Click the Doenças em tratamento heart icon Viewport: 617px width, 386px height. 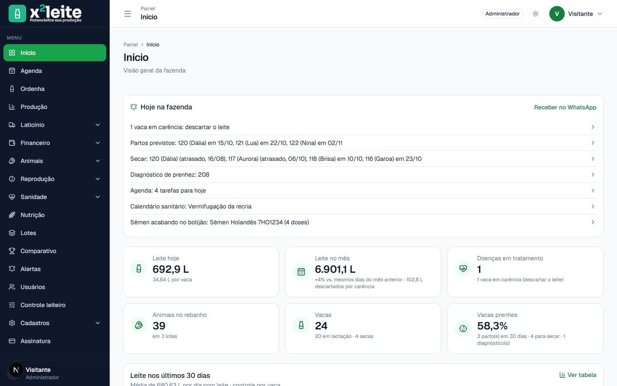coord(463,268)
